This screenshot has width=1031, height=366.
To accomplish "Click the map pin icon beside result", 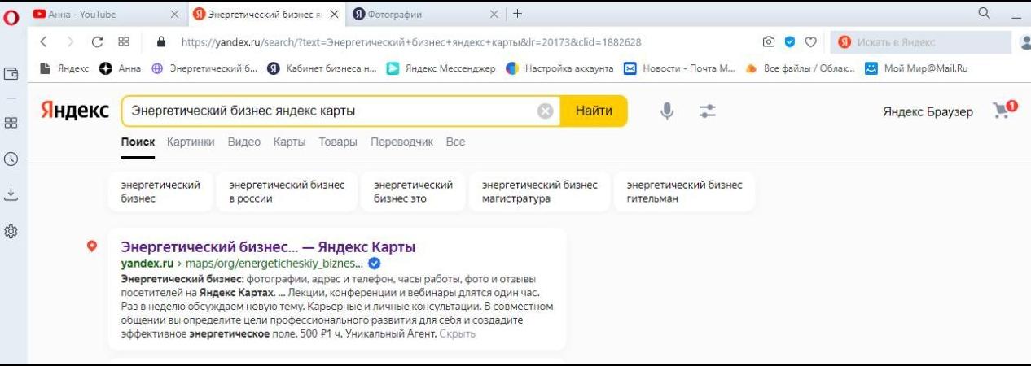I will [92, 246].
